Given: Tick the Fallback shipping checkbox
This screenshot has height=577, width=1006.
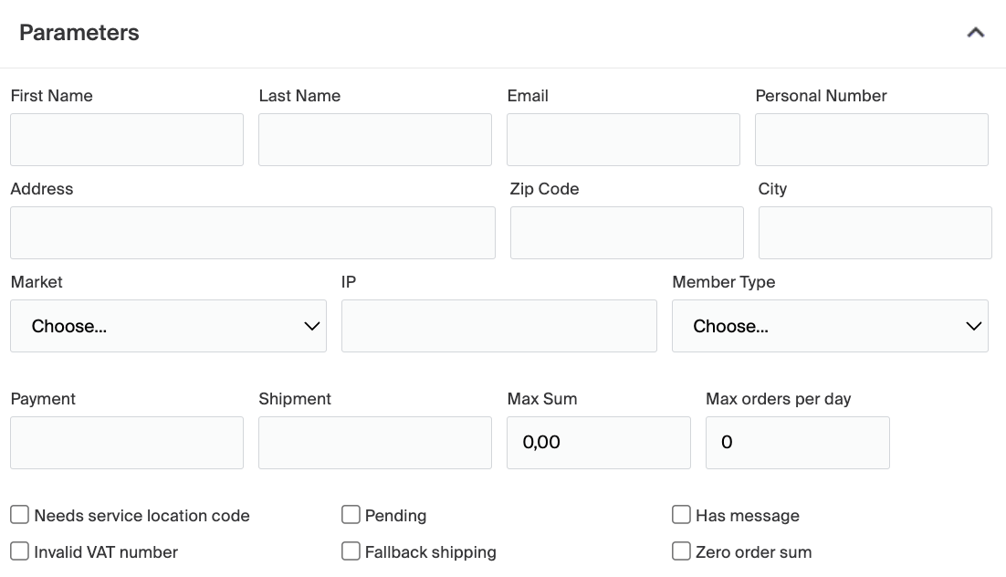Looking at the screenshot, I should coord(351,551).
